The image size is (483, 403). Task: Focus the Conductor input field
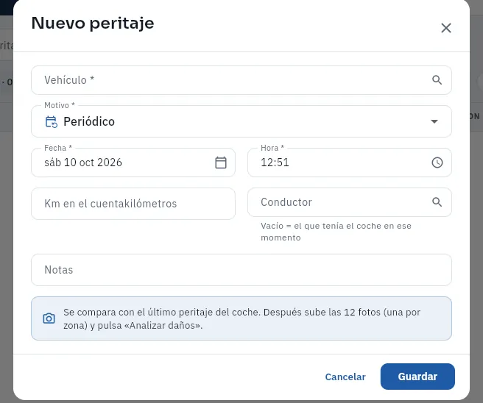(350, 202)
